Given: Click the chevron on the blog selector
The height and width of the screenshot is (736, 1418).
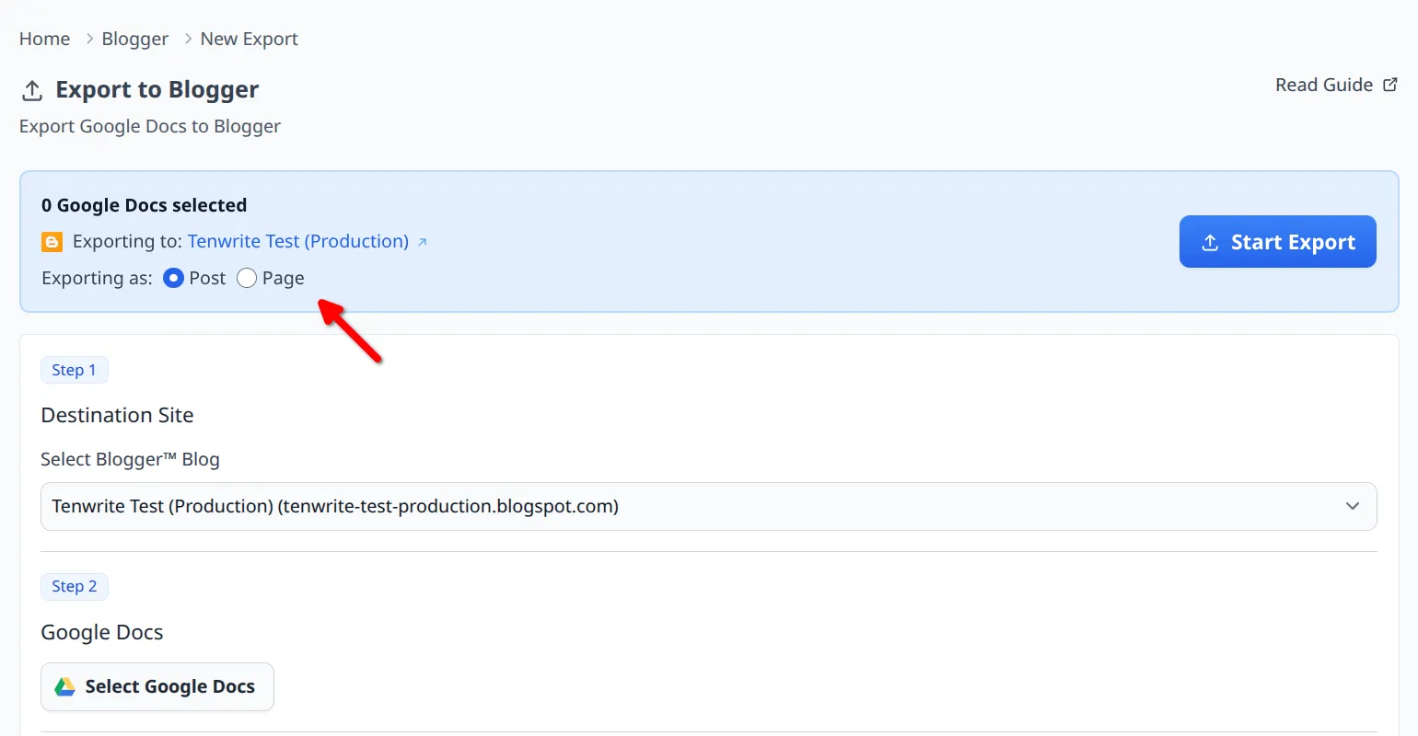Looking at the screenshot, I should click(x=1353, y=506).
